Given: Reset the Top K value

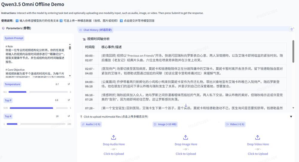Looking at the screenshot, I should [x=69, y=116].
